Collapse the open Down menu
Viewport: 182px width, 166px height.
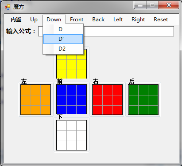pyautogui.click(x=54, y=20)
